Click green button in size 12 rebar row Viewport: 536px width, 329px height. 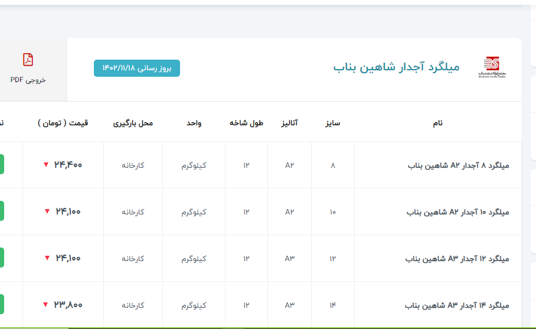2,258
